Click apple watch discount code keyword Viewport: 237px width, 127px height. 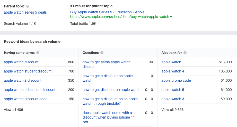click(26, 99)
